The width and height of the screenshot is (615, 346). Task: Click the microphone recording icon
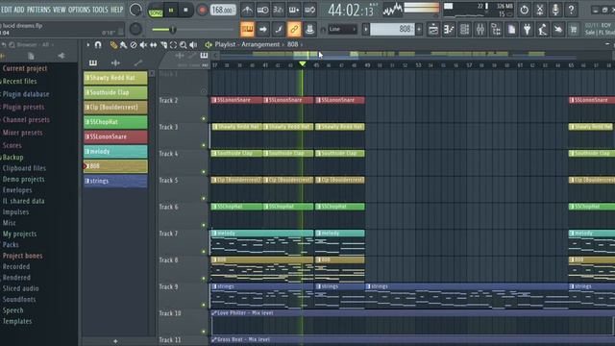[x=555, y=10]
